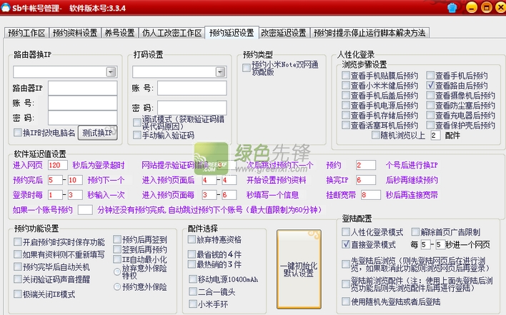
Task: Focus the router 账号 input field
Action: tap(83, 103)
